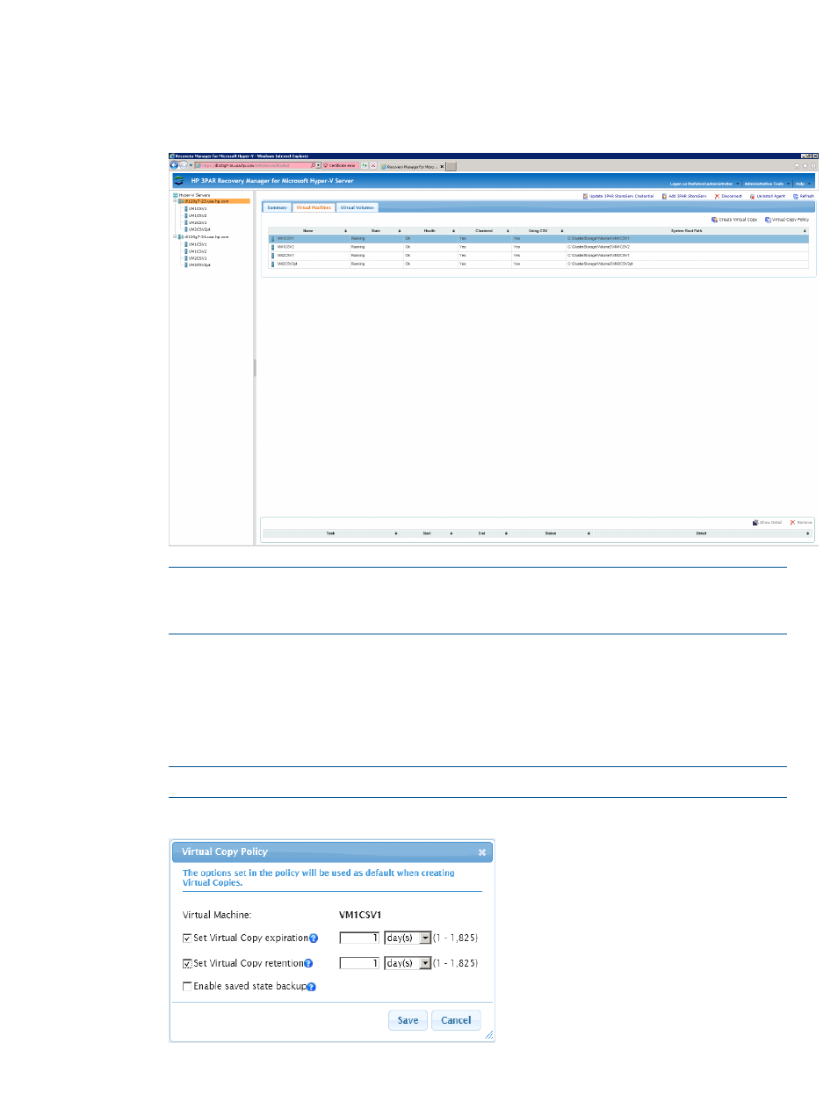Click the help icon beside Set Virtual Copy retention
The image size is (838, 1116).
point(308,964)
